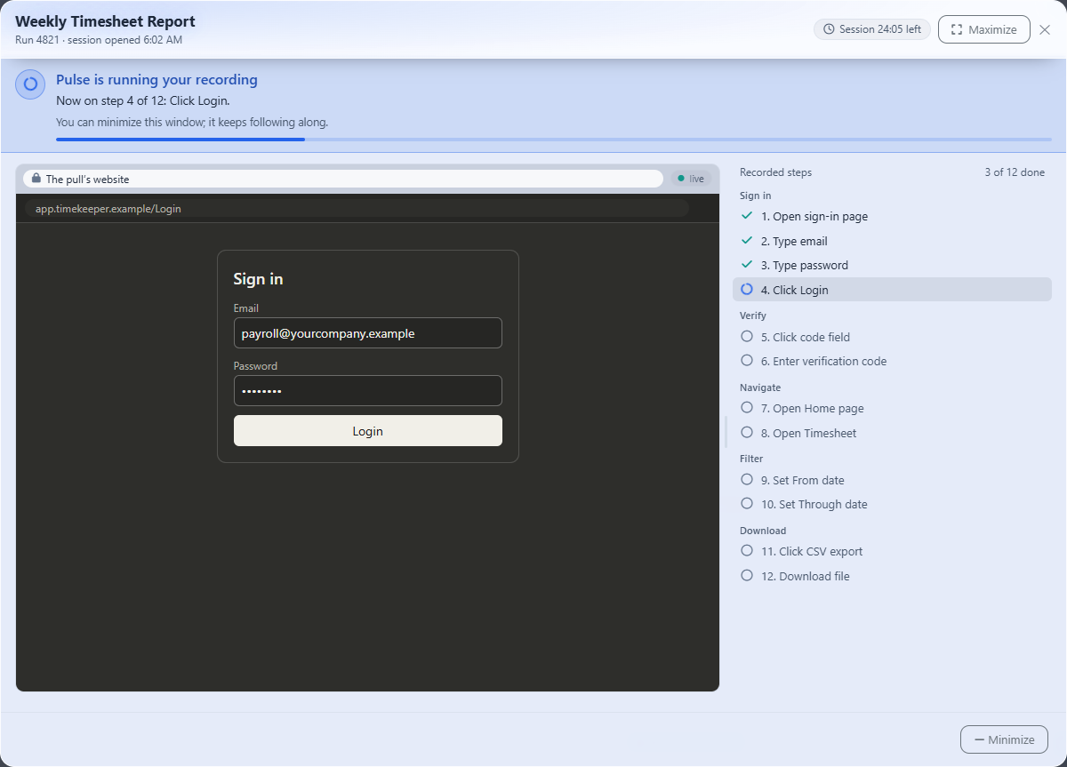Screen dimensions: 1067x767
Task: Close the Weekly Timesheet Report dialog
Action: click(1045, 29)
